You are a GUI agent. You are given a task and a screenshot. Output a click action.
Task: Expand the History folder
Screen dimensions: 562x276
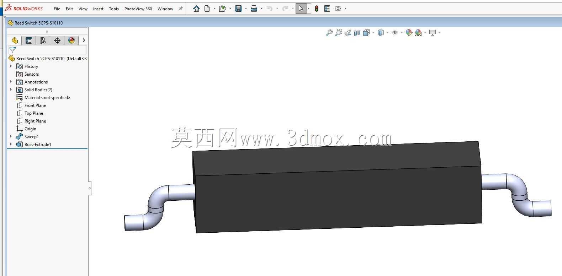[11, 66]
